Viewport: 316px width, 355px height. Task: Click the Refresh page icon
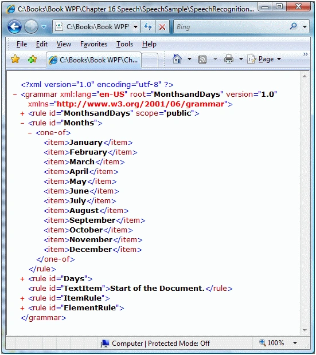[x=148, y=27]
